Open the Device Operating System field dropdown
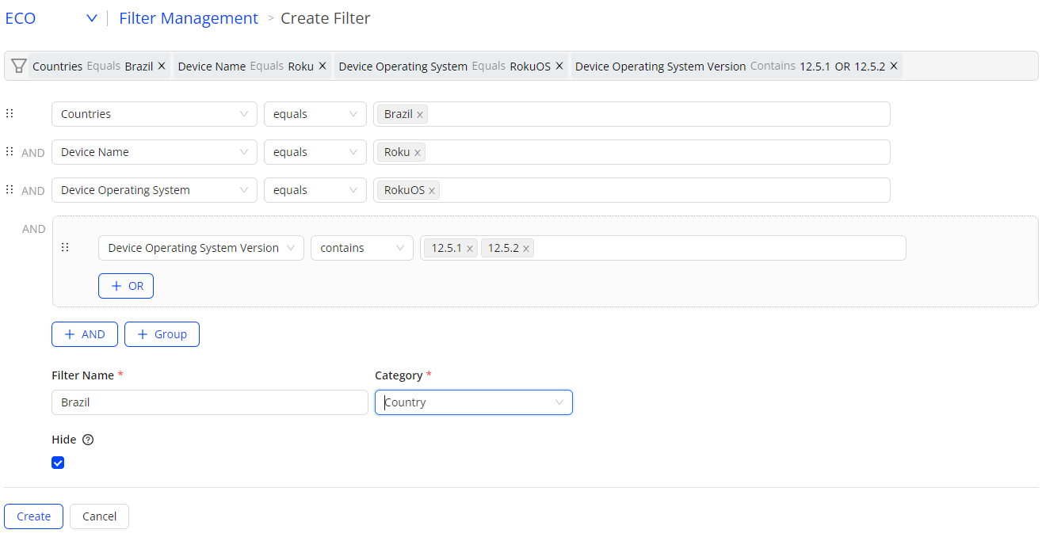Screen dimensions: 1042x541 155,190
